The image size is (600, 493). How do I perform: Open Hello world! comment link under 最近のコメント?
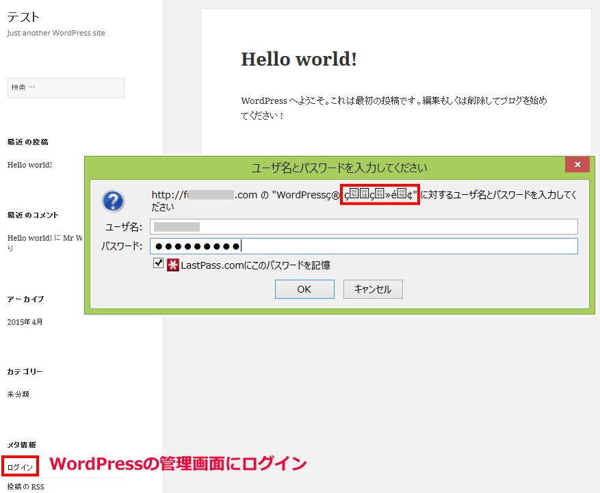pyautogui.click(x=29, y=238)
